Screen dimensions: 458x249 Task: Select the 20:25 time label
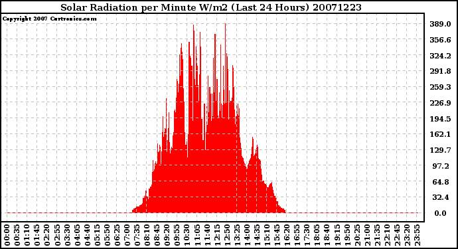(x=356, y=235)
